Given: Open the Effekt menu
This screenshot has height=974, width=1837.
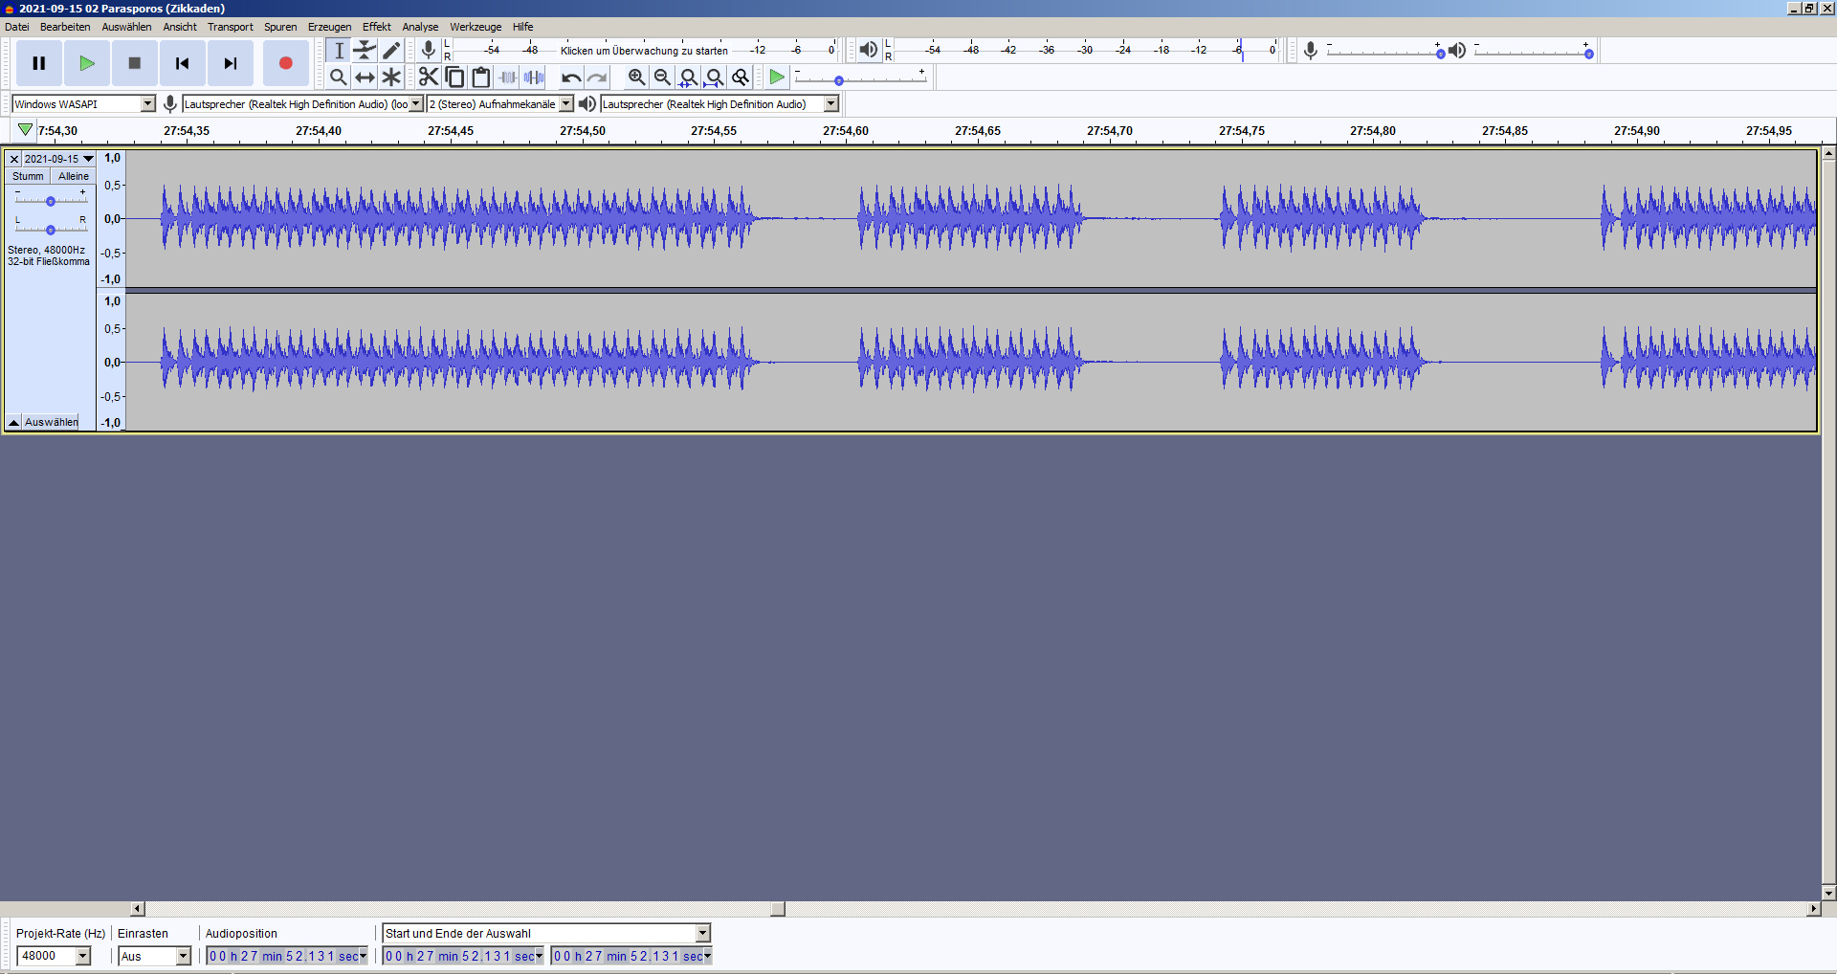Looking at the screenshot, I should click(376, 27).
